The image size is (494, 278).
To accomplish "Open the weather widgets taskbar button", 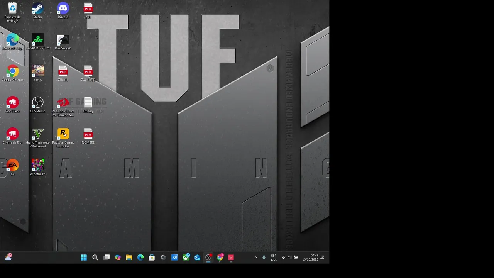I will point(8,257).
